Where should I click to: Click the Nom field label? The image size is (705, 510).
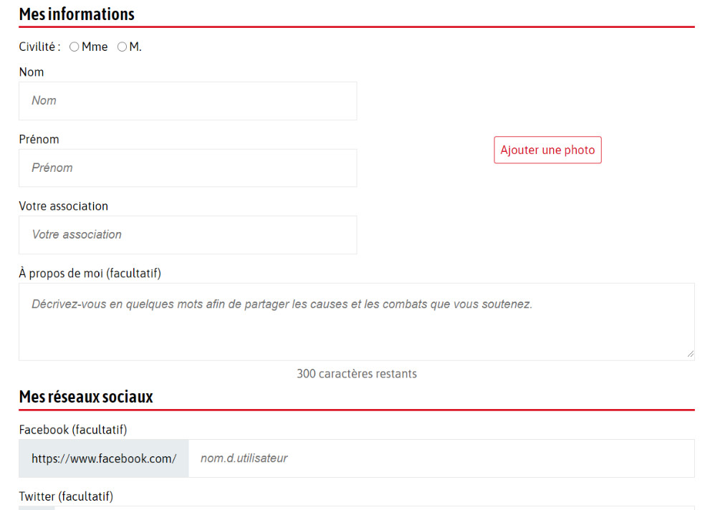(x=32, y=72)
